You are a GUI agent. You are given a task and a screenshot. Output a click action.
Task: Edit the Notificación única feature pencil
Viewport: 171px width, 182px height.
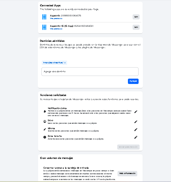point(136,112)
